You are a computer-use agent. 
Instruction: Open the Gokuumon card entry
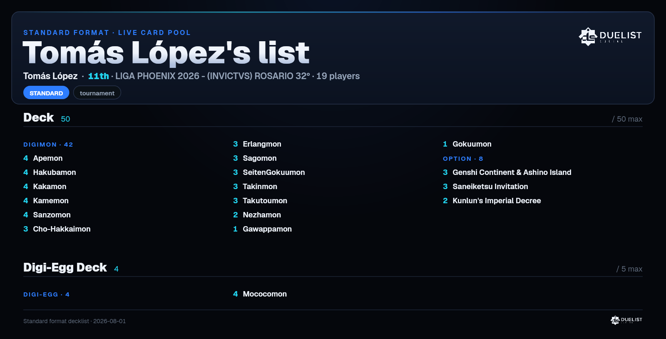point(467,144)
